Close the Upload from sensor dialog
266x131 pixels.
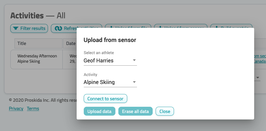coord(165,111)
